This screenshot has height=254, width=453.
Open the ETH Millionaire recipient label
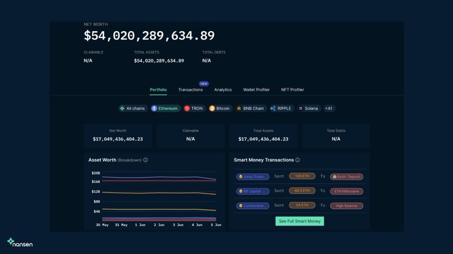point(346,191)
